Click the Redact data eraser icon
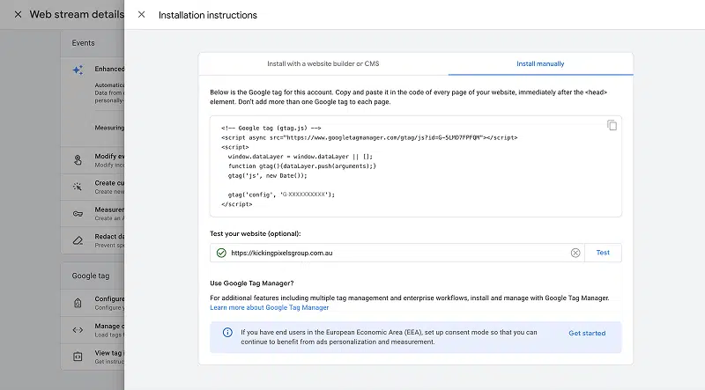This screenshot has width=705, height=390. [x=78, y=240]
